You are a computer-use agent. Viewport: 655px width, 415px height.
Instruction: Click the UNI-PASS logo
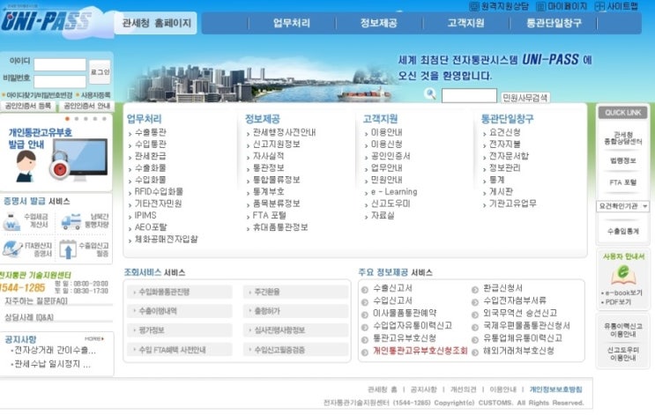pyautogui.click(x=46, y=21)
